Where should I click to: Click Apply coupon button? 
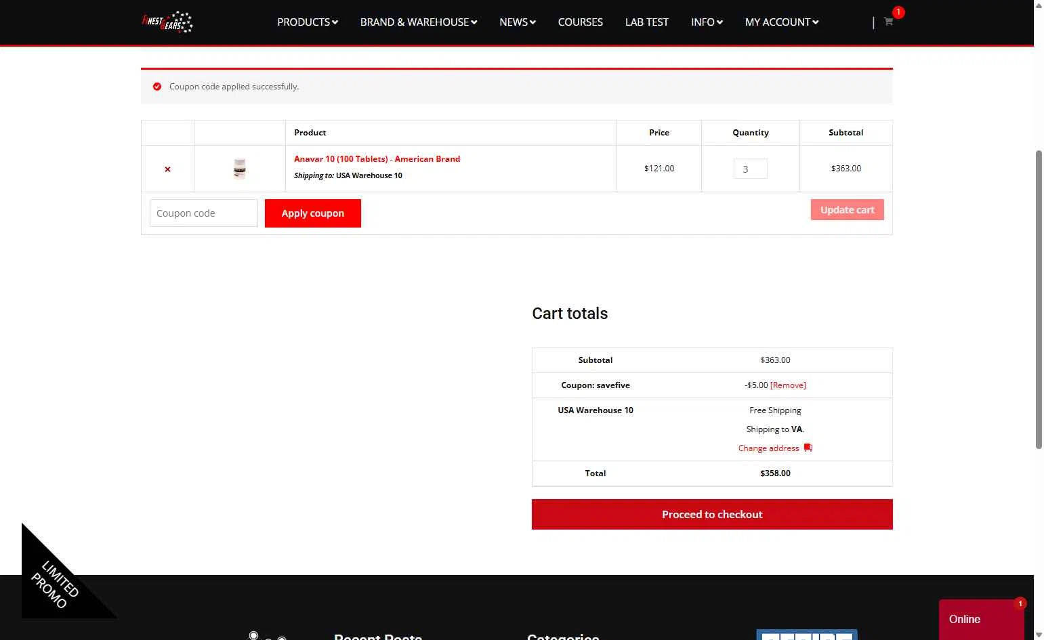click(313, 213)
